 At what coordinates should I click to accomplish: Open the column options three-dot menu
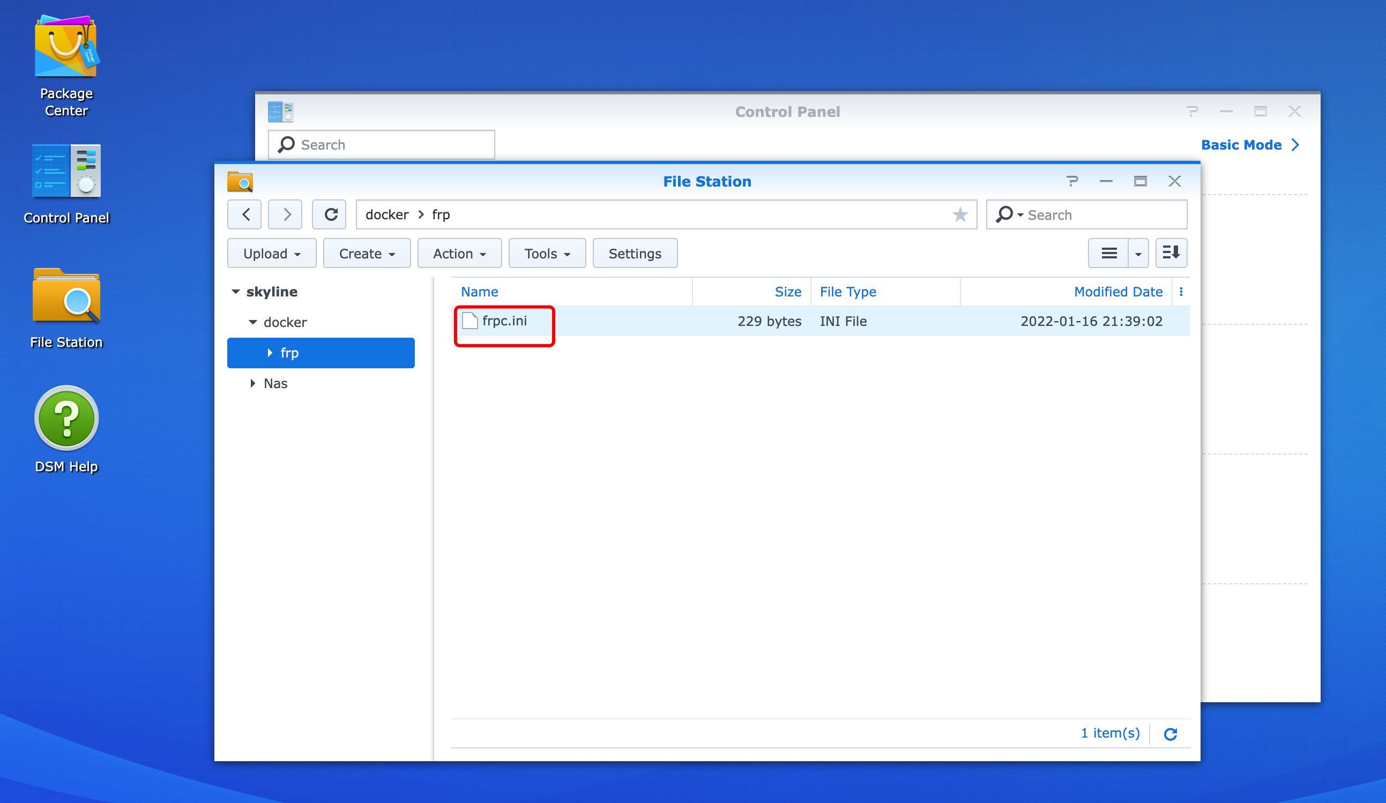1181,292
